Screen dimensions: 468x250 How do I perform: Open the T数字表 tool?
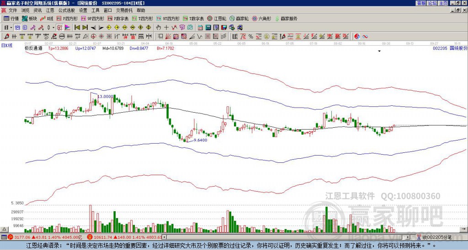pos(193,18)
